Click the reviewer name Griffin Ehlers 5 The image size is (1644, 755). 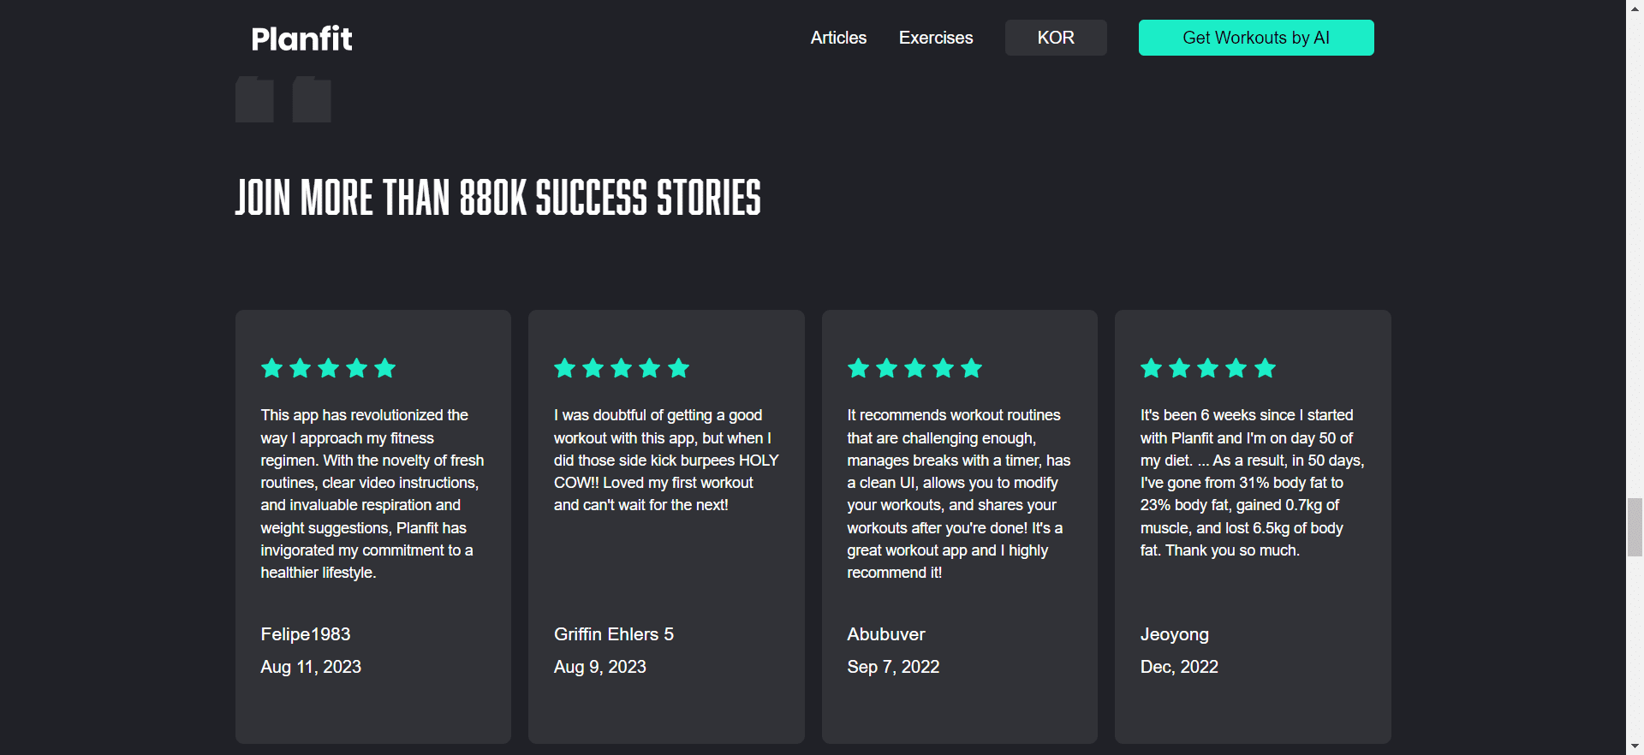(614, 634)
